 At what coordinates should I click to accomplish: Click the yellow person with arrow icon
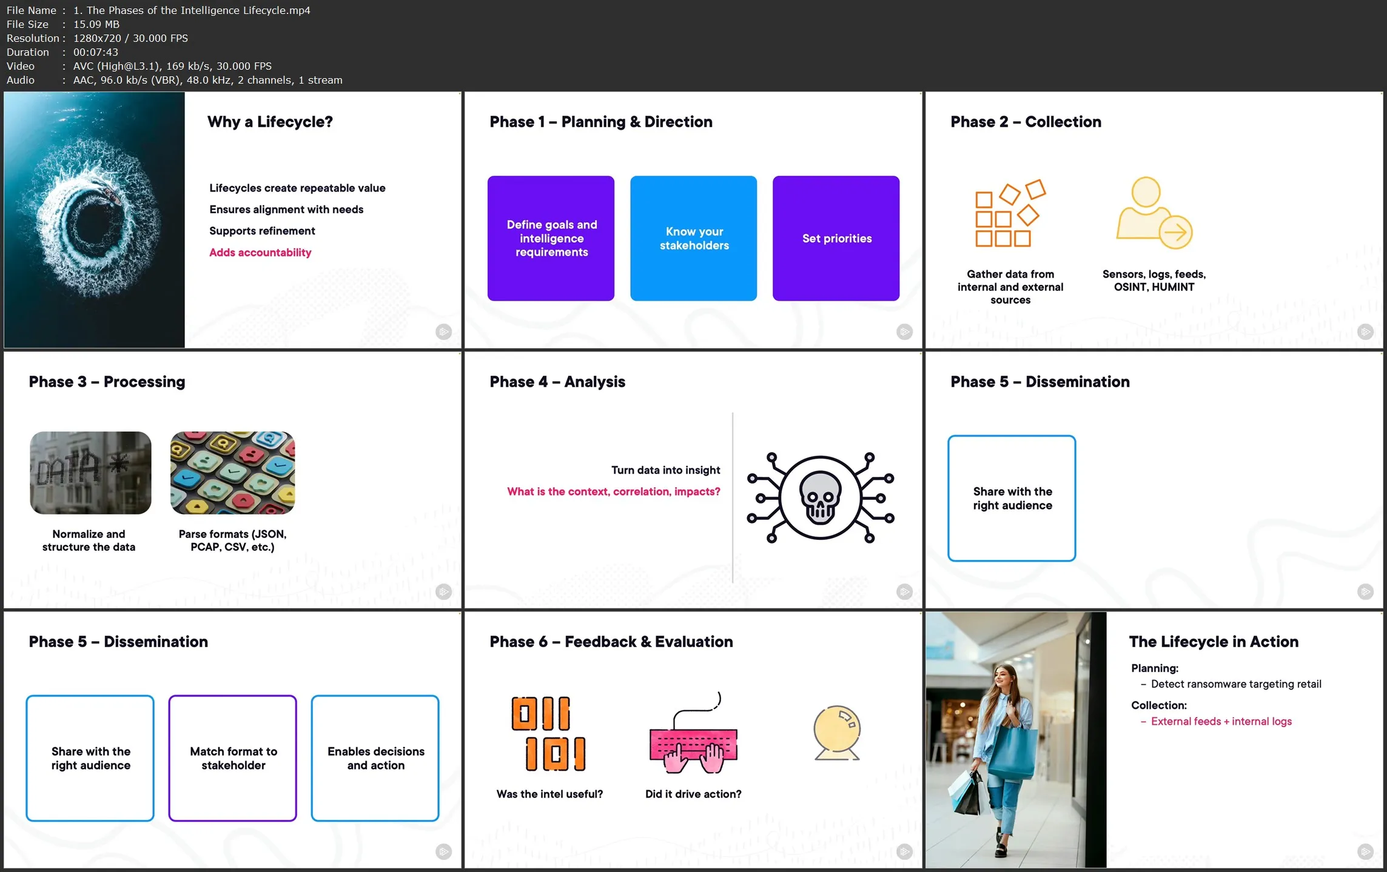coord(1154,213)
